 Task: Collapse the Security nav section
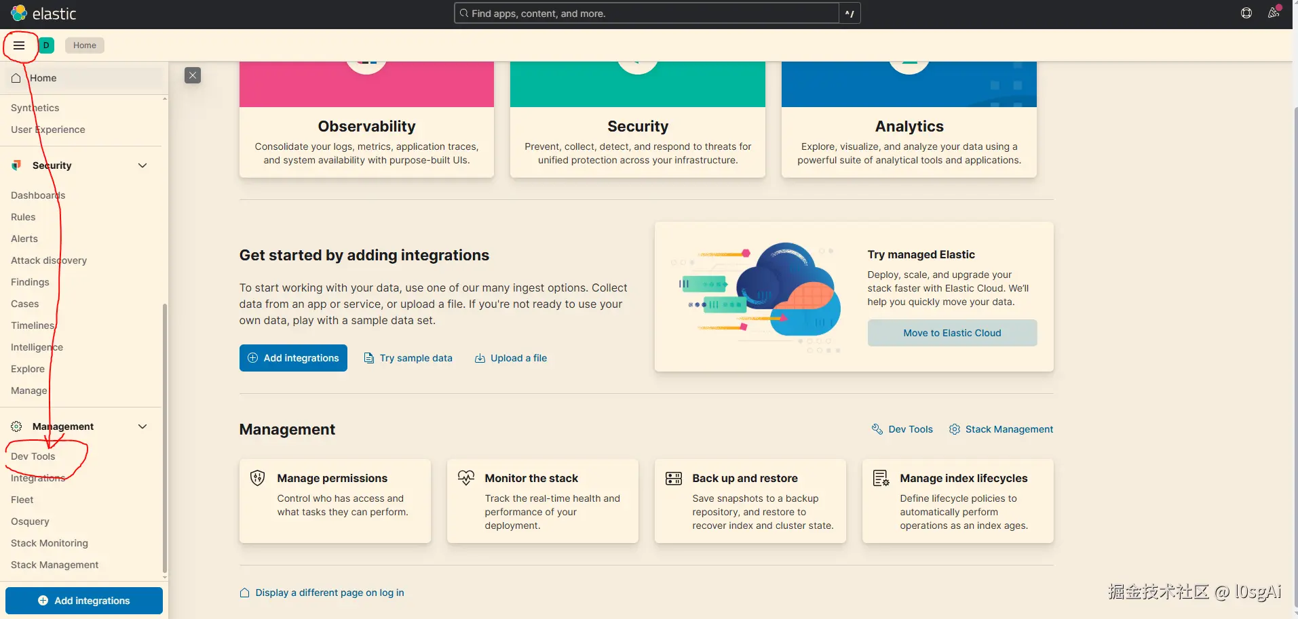[142, 165]
